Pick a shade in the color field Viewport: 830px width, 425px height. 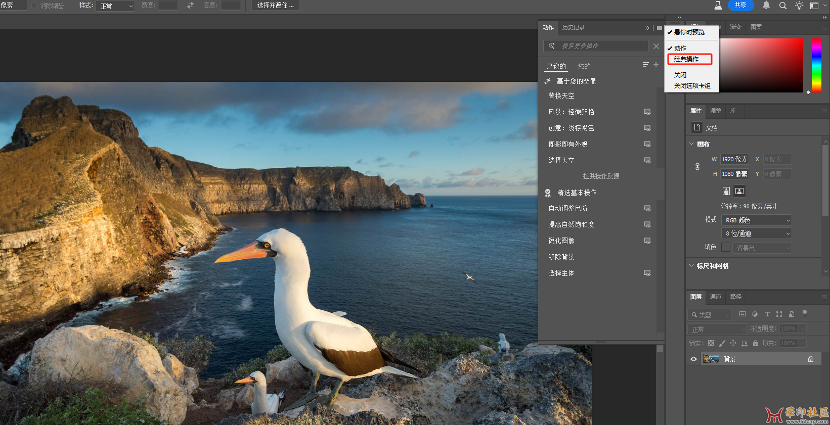(761, 65)
